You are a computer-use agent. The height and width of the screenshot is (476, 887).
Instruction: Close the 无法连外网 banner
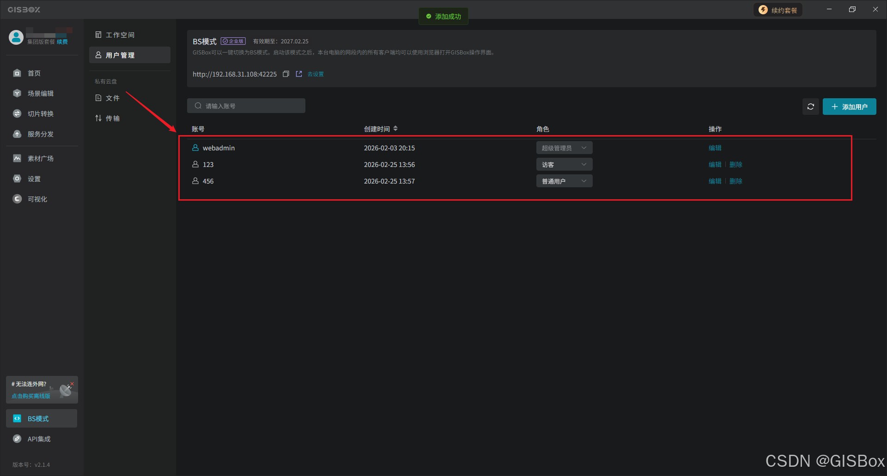tap(72, 383)
